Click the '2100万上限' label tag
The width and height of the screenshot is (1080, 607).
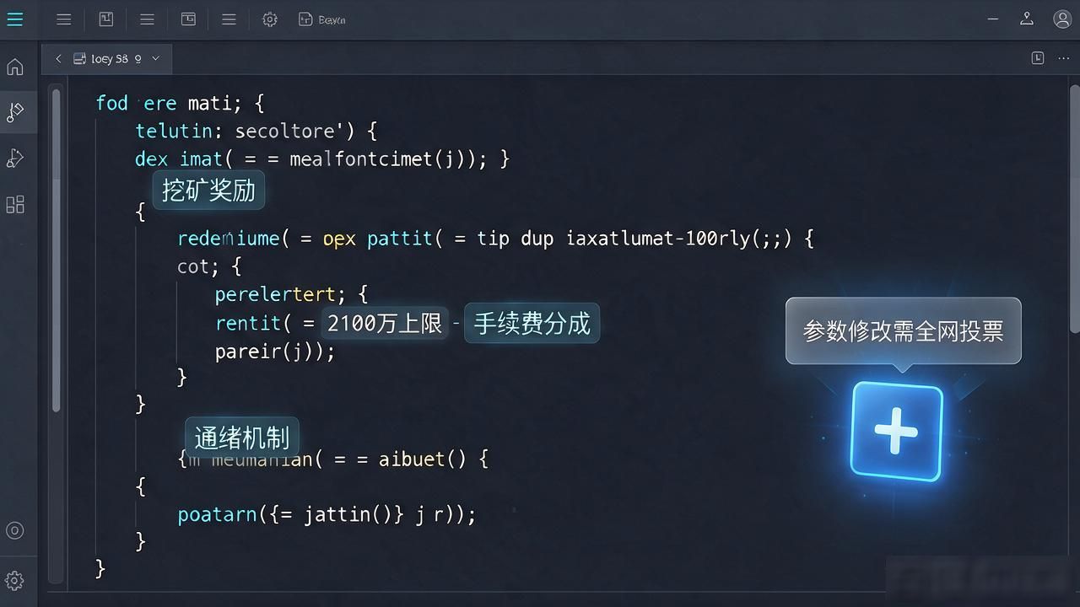[x=385, y=323]
